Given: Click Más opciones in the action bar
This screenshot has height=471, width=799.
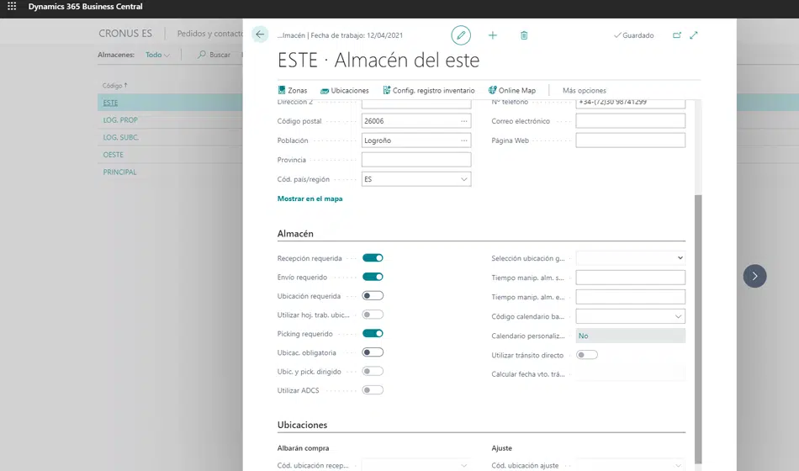Looking at the screenshot, I should [x=584, y=91].
